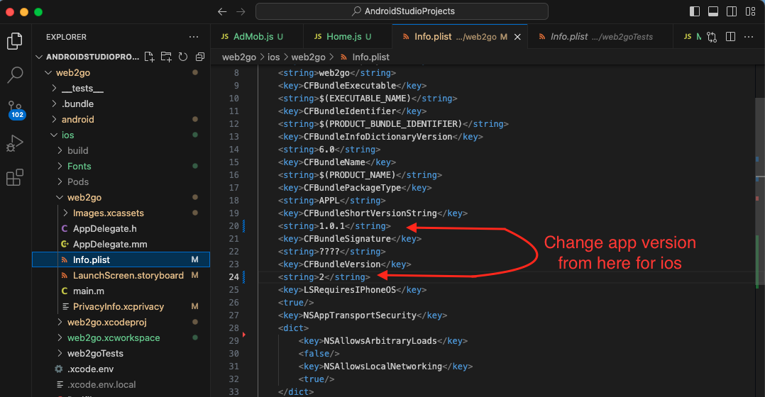Click the New File icon in Explorer
The width and height of the screenshot is (765, 397).
[x=150, y=57]
